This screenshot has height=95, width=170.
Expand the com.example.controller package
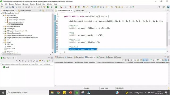[x=5, y=20]
